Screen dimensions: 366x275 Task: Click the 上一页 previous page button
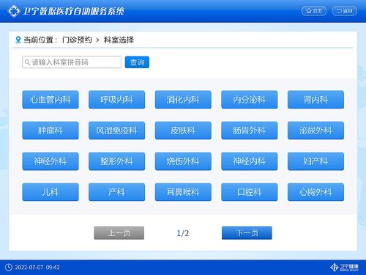click(119, 232)
